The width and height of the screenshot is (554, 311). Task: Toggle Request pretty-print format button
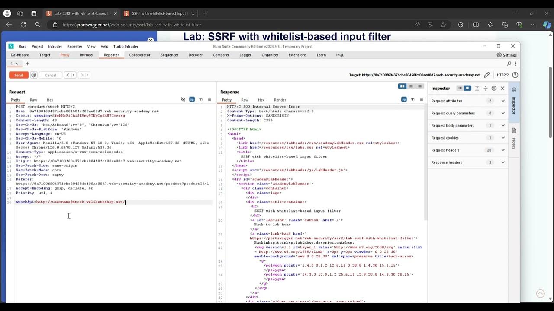(x=192, y=99)
